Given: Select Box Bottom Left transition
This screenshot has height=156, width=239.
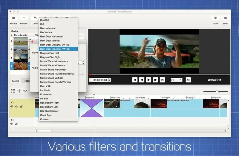Looking at the screenshot, I should (58, 107).
